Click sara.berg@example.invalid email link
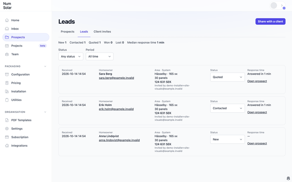Viewport: 292px width, 182px height. 116,78
